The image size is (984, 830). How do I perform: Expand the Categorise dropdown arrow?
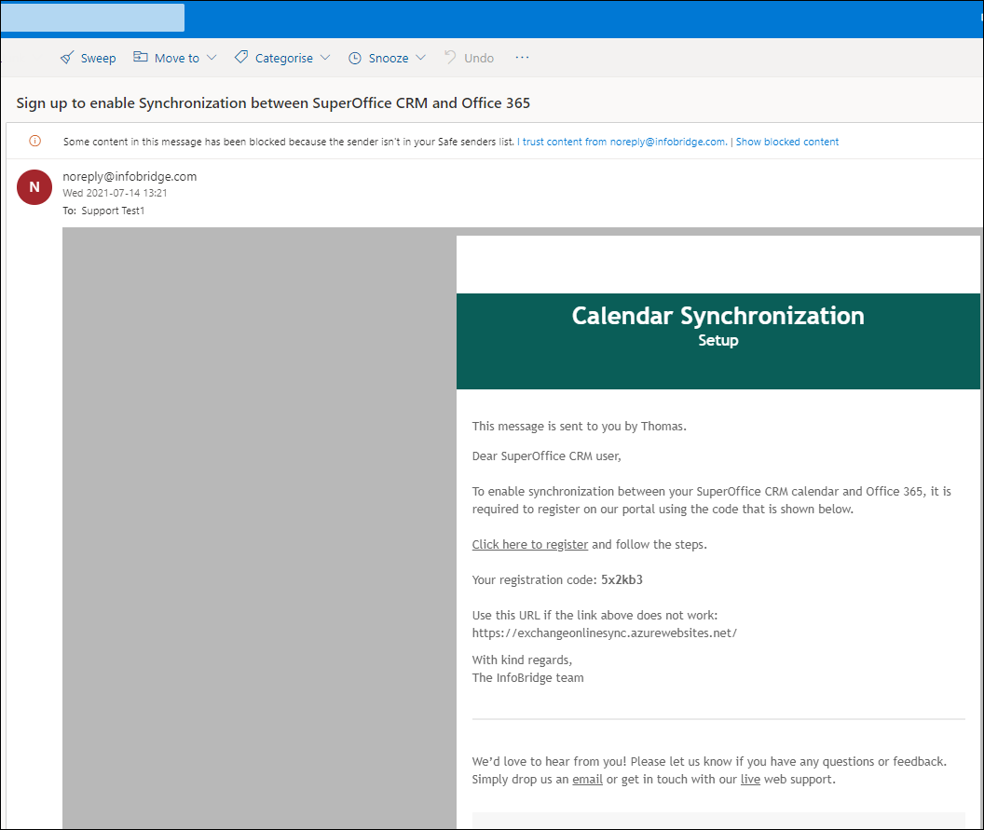pyautogui.click(x=325, y=58)
